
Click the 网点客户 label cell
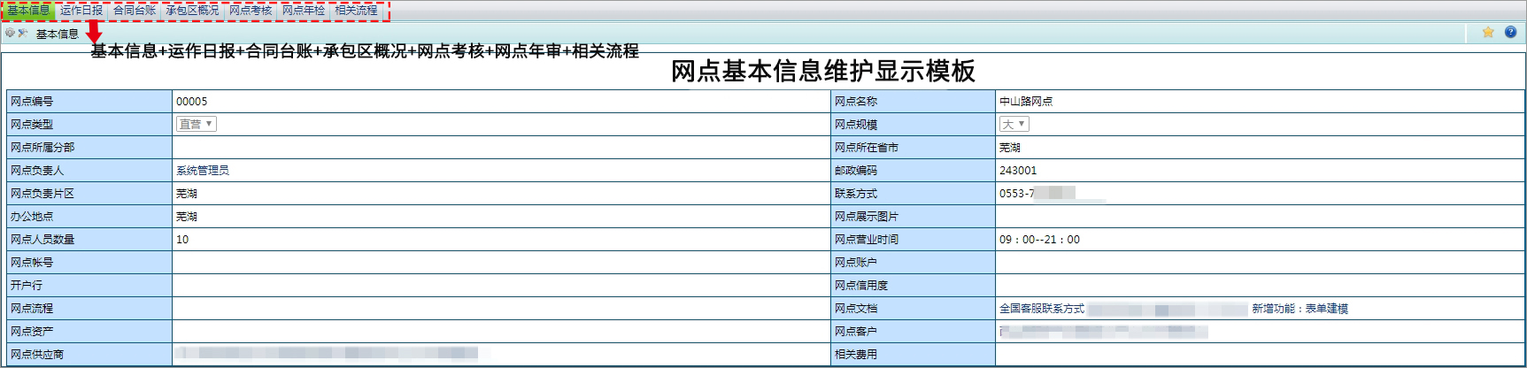pos(914,332)
